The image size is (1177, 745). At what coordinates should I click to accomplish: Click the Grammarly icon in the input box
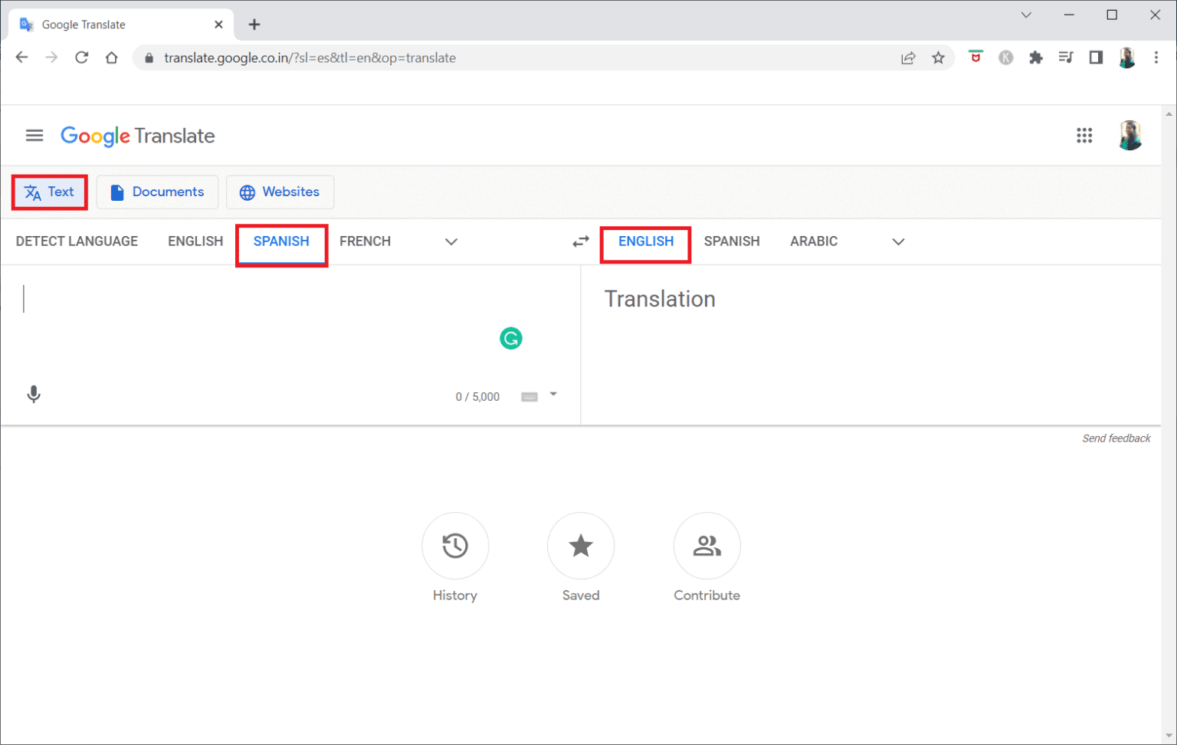[x=510, y=338]
